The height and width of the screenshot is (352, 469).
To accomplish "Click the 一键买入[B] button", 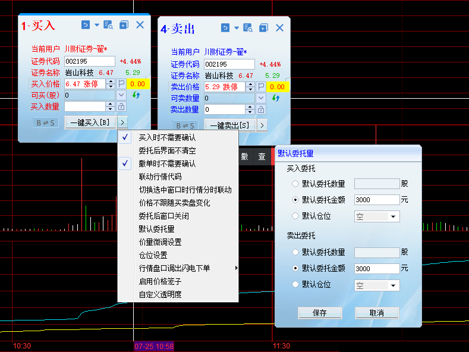I will 90,122.
